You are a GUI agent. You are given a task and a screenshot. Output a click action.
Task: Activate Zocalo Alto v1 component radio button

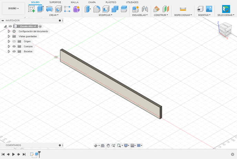click(x=40, y=26)
